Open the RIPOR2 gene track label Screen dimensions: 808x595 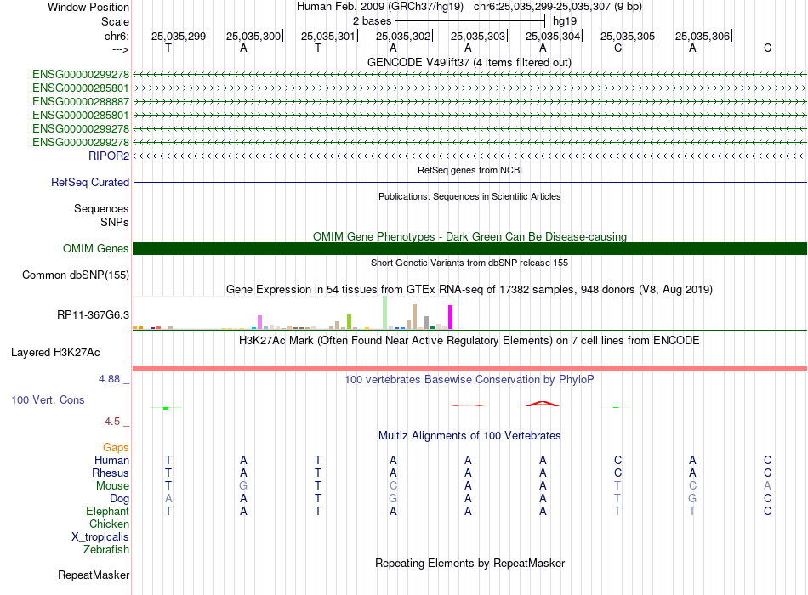click(x=109, y=156)
